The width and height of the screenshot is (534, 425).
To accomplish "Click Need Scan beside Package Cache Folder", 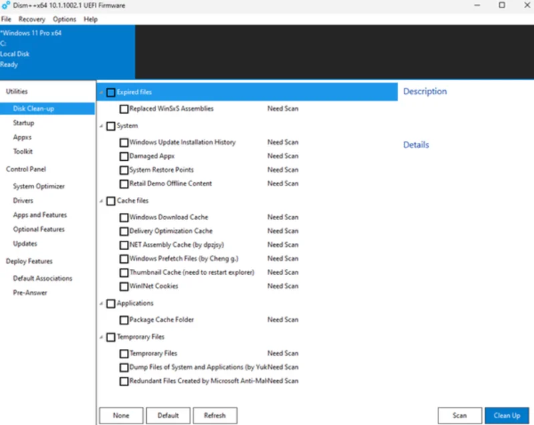I will (283, 320).
